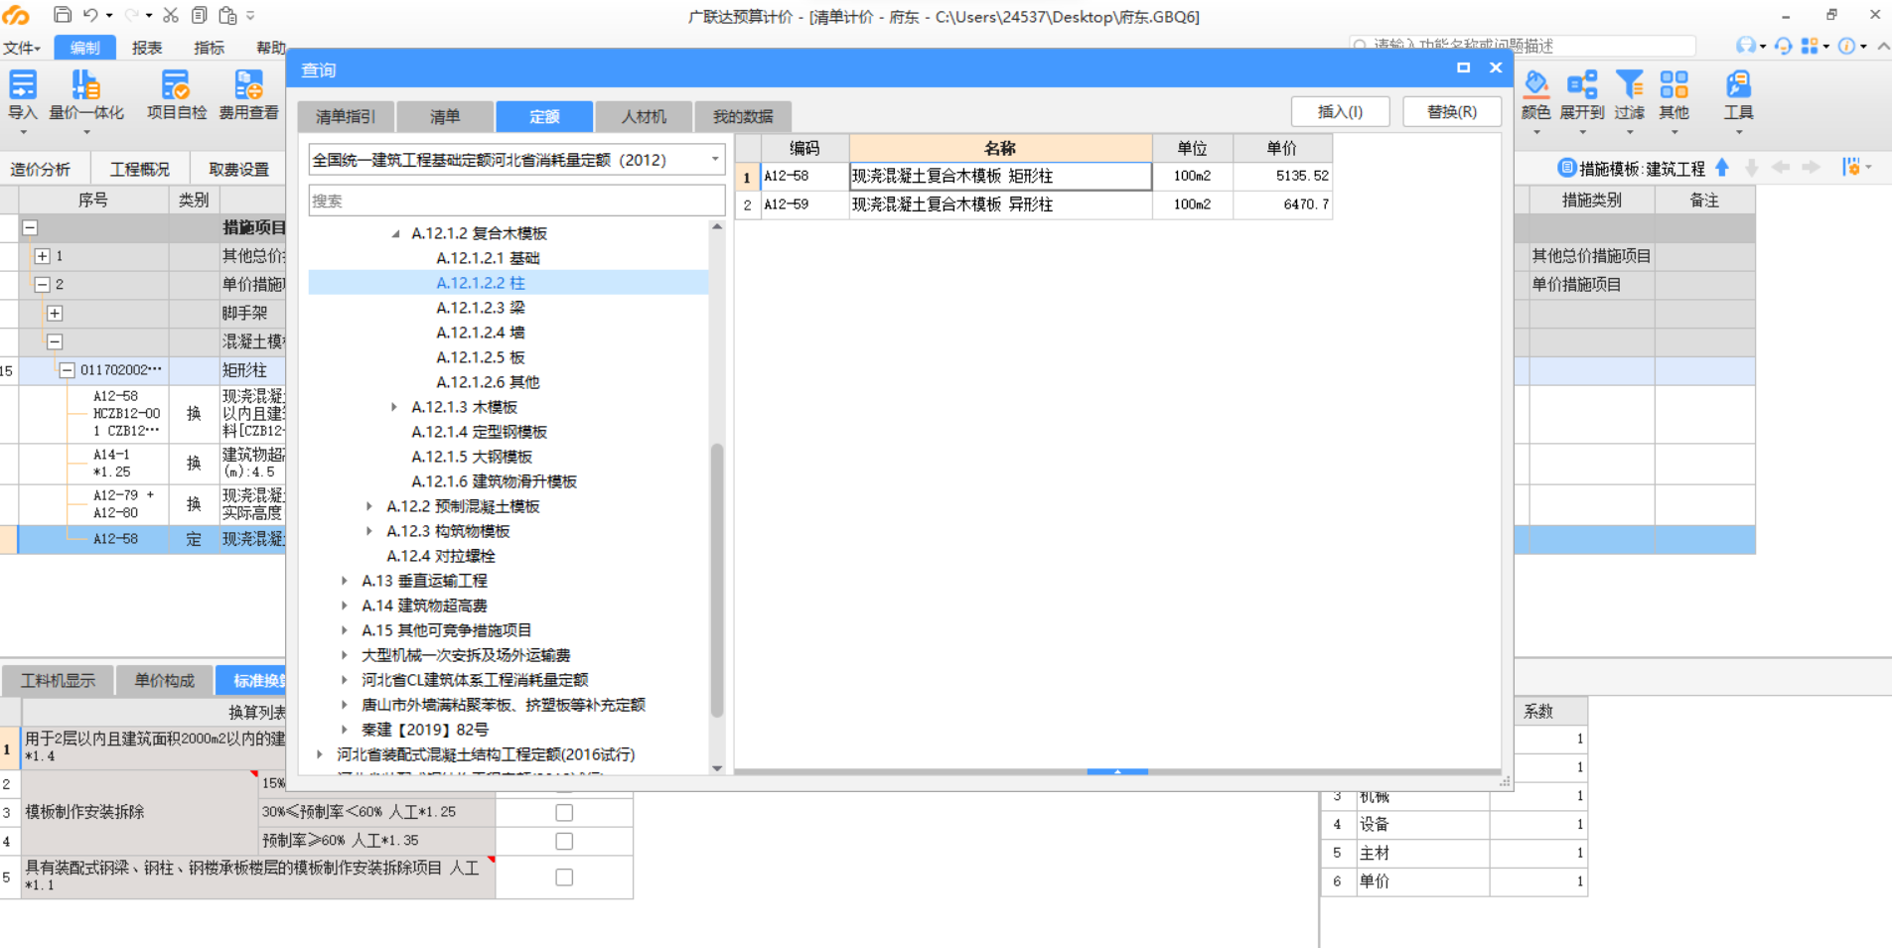Click the 插入(I) button
Viewport: 1892px width, 948px height.
[1340, 111]
